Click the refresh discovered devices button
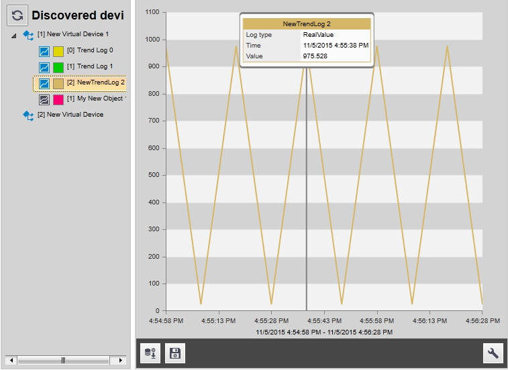508x370 pixels. [17, 15]
